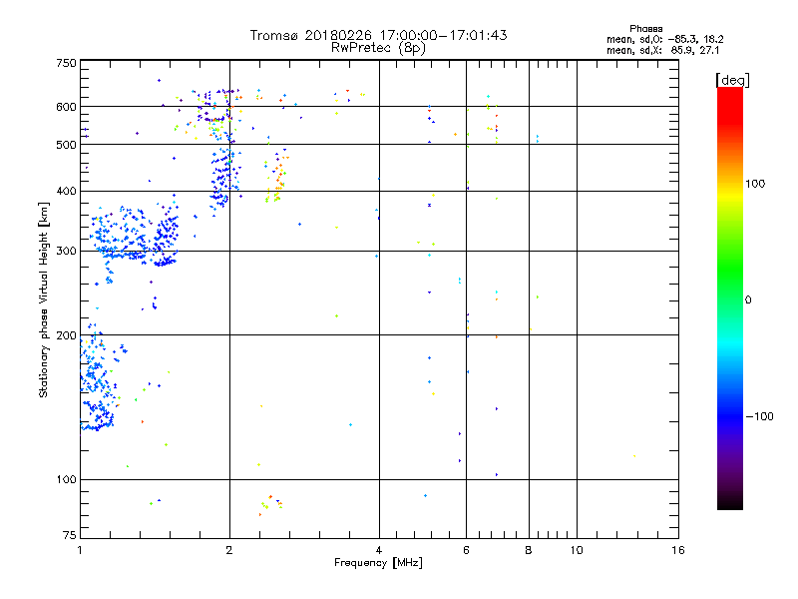
Task: Click the '[deg]' colorbar unit label
Action: [732, 80]
